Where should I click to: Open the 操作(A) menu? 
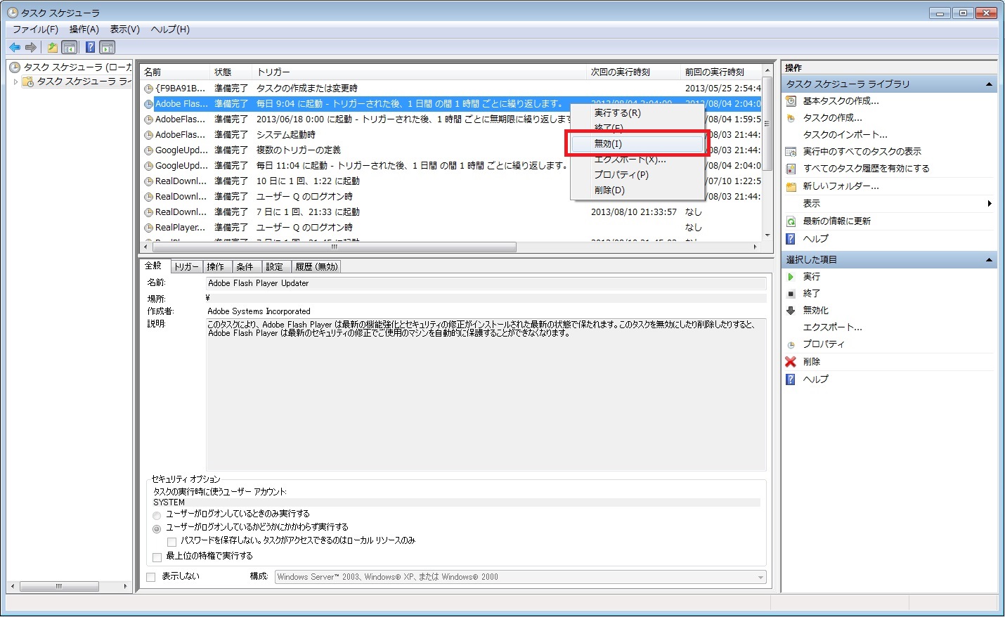point(84,30)
